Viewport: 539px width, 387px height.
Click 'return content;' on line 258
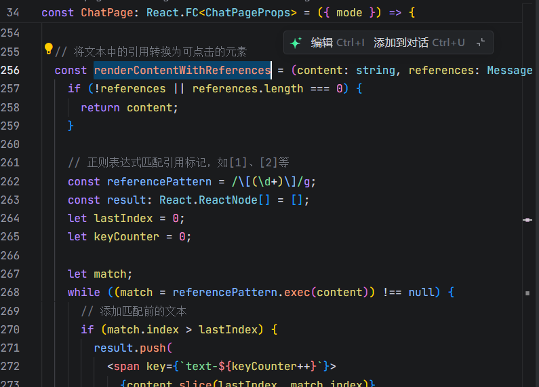coord(129,108)
